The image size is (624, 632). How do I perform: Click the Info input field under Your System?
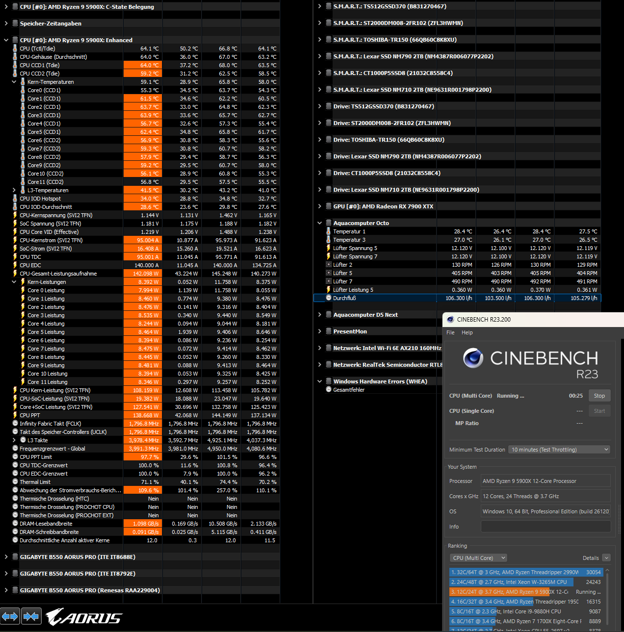(546, 527)
